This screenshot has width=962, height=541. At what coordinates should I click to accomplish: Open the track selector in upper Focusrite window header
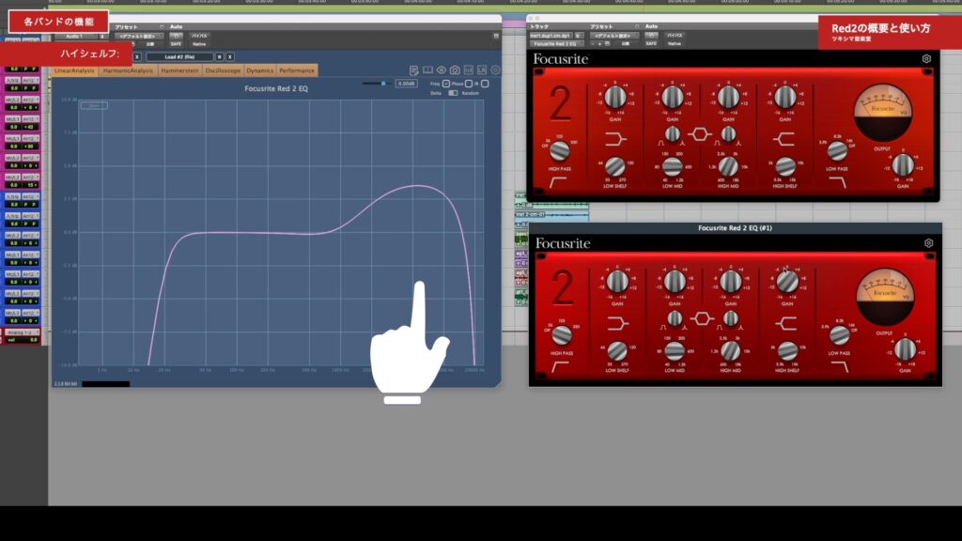tap(551, 36)
